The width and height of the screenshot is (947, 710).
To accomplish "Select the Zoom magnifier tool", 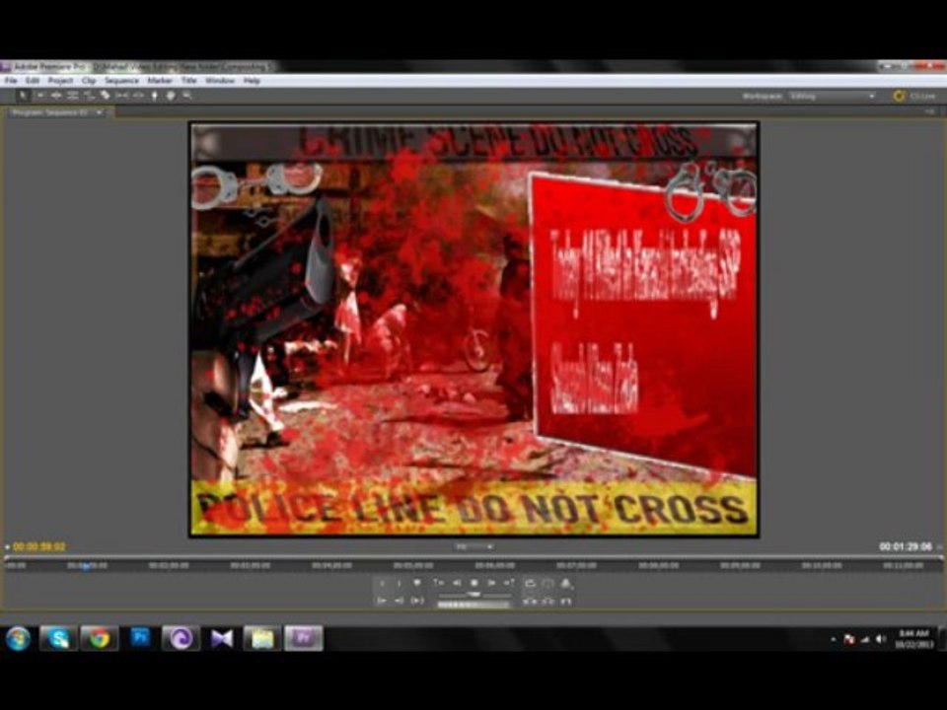I will click(187, 96).
